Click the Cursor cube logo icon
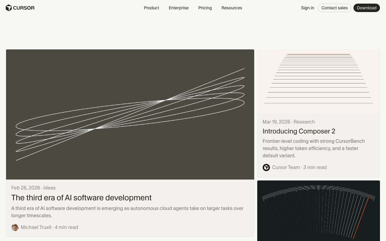 click(x=9, y=8)
